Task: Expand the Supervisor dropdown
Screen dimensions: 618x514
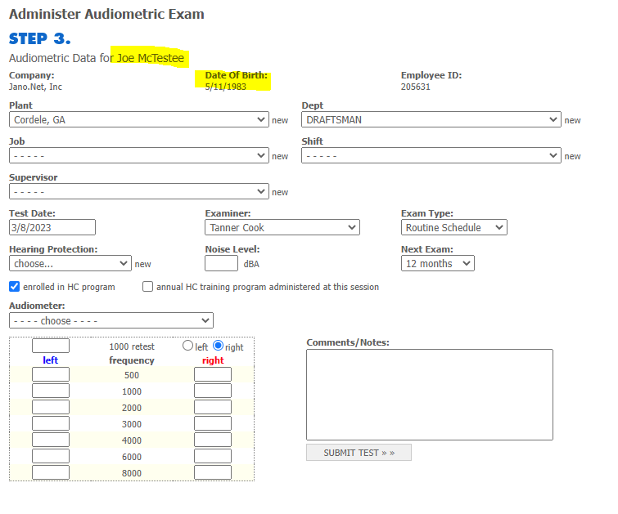Action: click(138, 192)
